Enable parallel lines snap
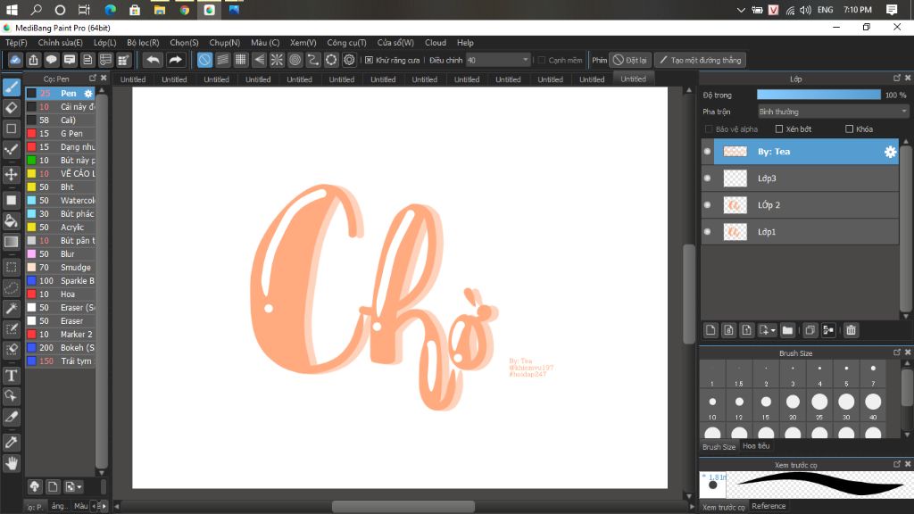The image size is (914, 514). click(x=222, y=60)
